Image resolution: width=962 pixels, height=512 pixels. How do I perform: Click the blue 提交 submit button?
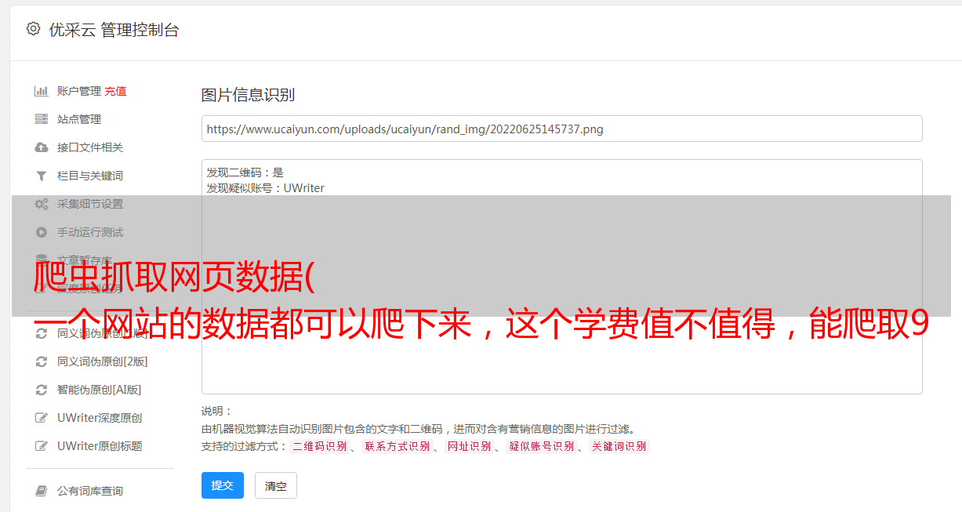coord(223,485)
